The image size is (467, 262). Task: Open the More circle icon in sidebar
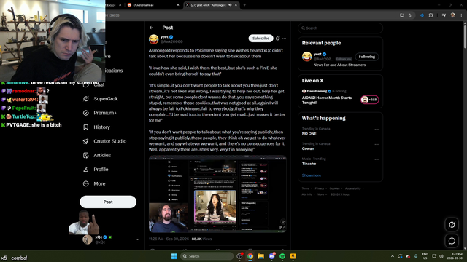(x=86, y=183)
